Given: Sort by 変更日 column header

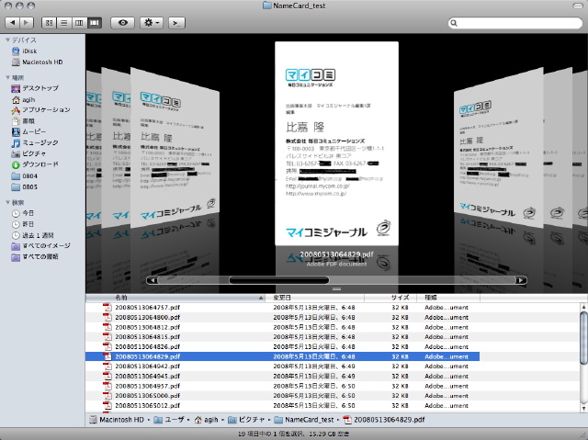Looking at the screenshot, I should [x=314, y=298].
